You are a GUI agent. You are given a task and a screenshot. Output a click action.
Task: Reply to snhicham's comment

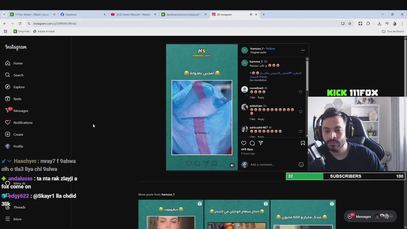[x=261, y=119]
